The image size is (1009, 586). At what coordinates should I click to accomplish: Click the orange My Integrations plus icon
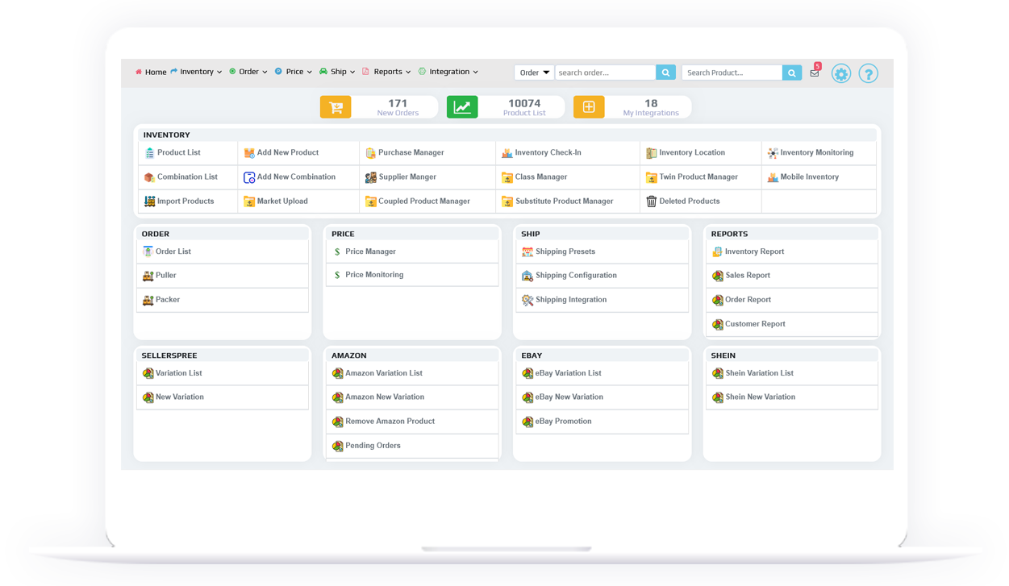[589, 107]
